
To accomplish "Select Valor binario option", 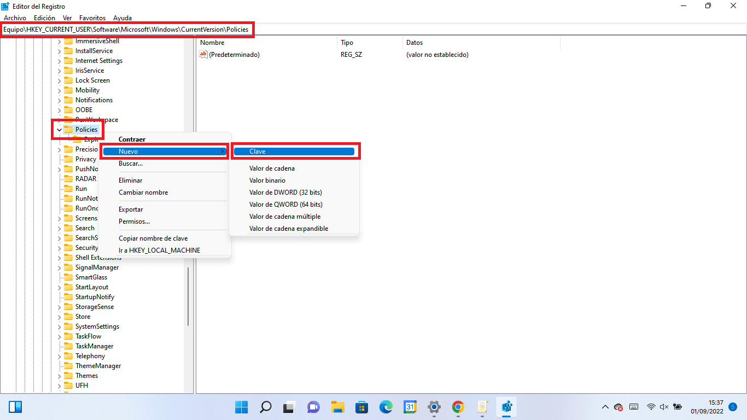I will [x=267, y=180].
